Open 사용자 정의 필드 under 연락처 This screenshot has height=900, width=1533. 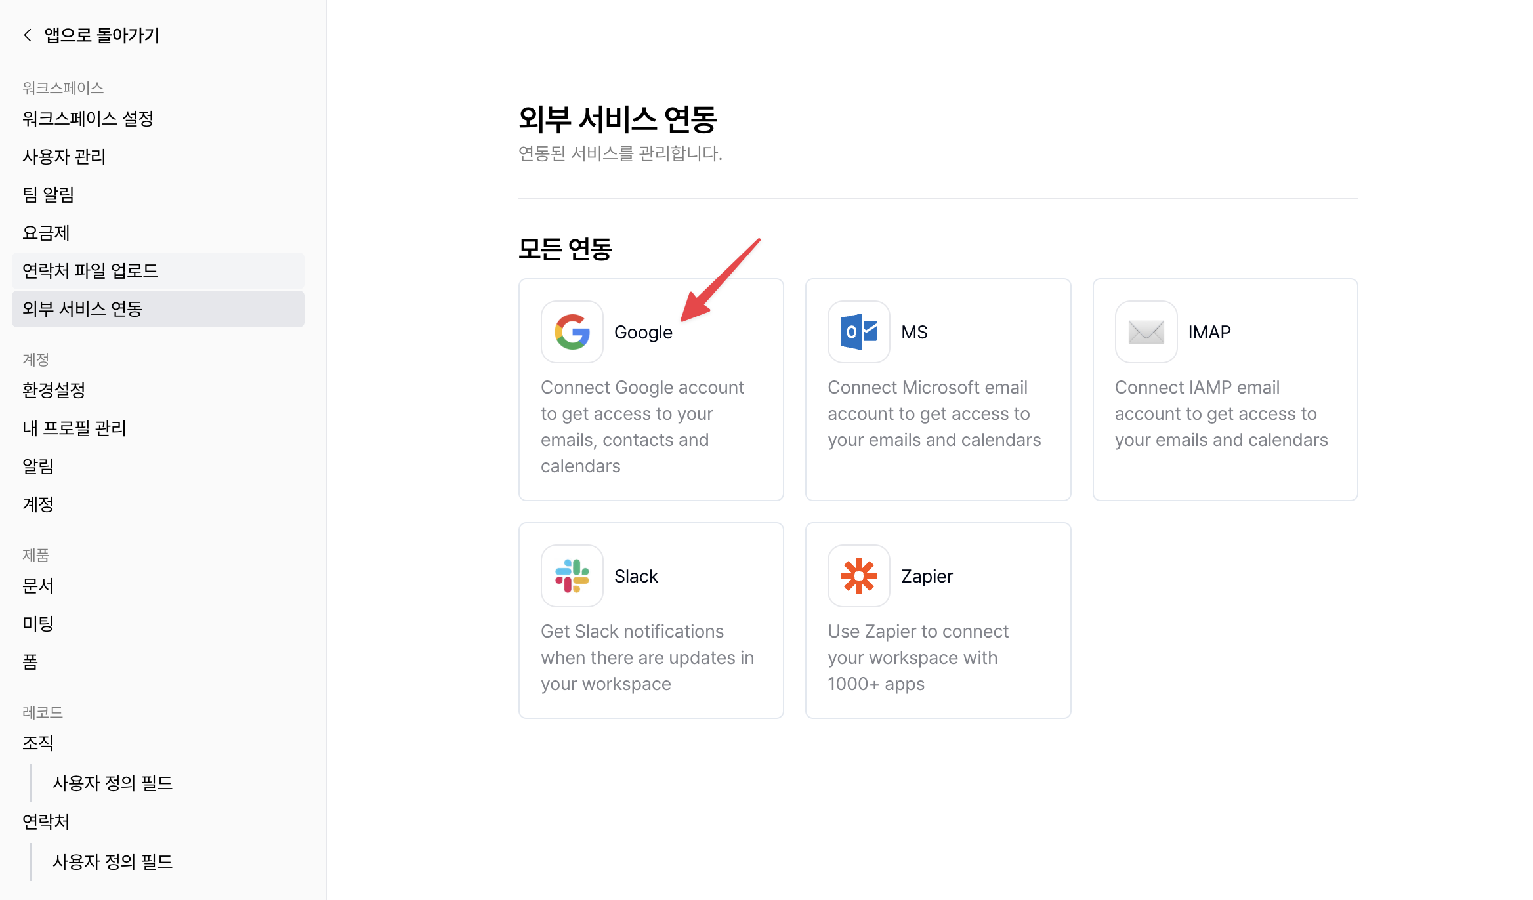click(x=112, y=861)
